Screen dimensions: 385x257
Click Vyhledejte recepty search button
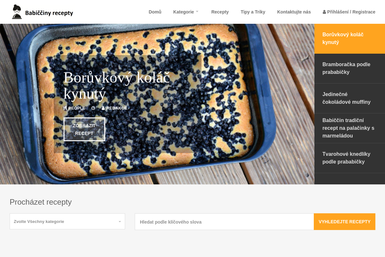click(x=345, y=222)
